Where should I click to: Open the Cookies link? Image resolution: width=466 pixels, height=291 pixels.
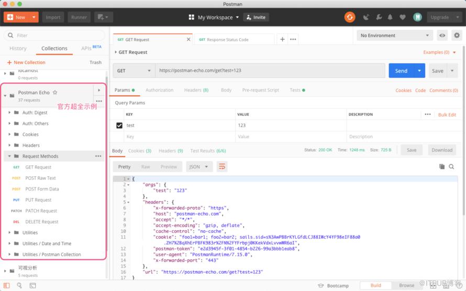403,90
